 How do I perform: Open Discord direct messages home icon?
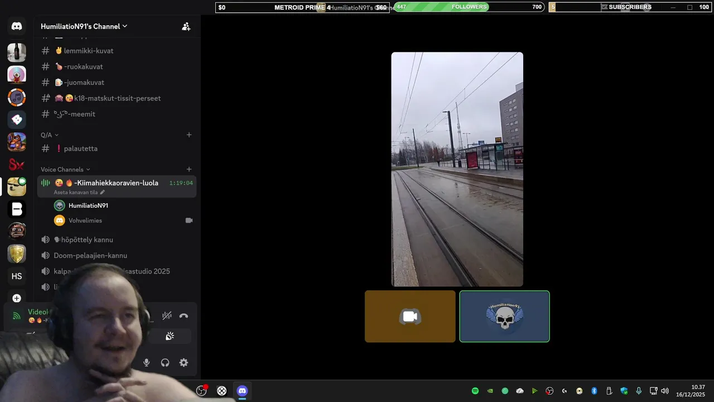[x=17, y=26]
